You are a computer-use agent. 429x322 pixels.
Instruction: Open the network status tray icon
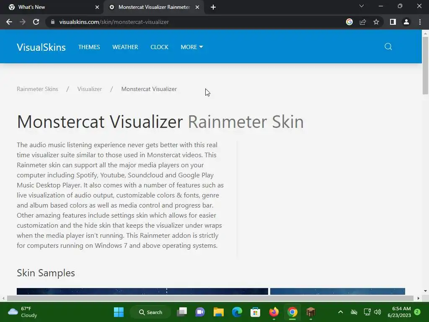click(x=367, y=312)
